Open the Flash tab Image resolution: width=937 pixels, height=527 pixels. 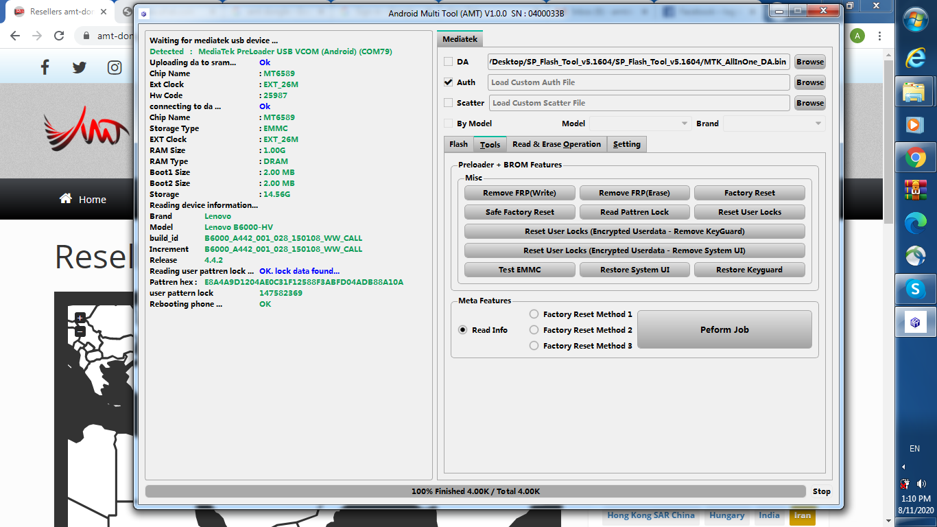459,144
